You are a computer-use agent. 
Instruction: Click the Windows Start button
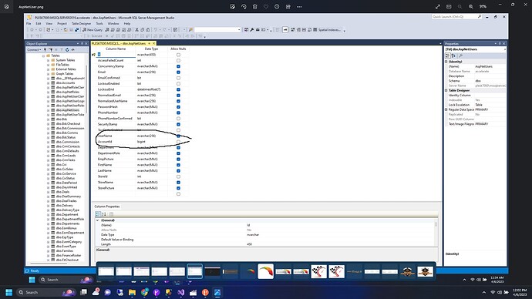point(9,292)
